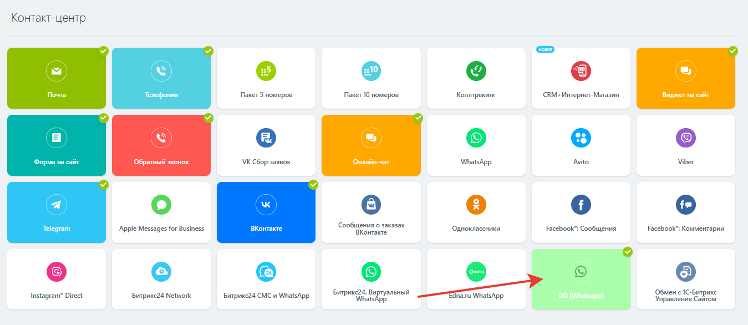The image size is (748, 325).
Task: Select the Пакет 10 номеров icon
Action: (x=371, y=71)
